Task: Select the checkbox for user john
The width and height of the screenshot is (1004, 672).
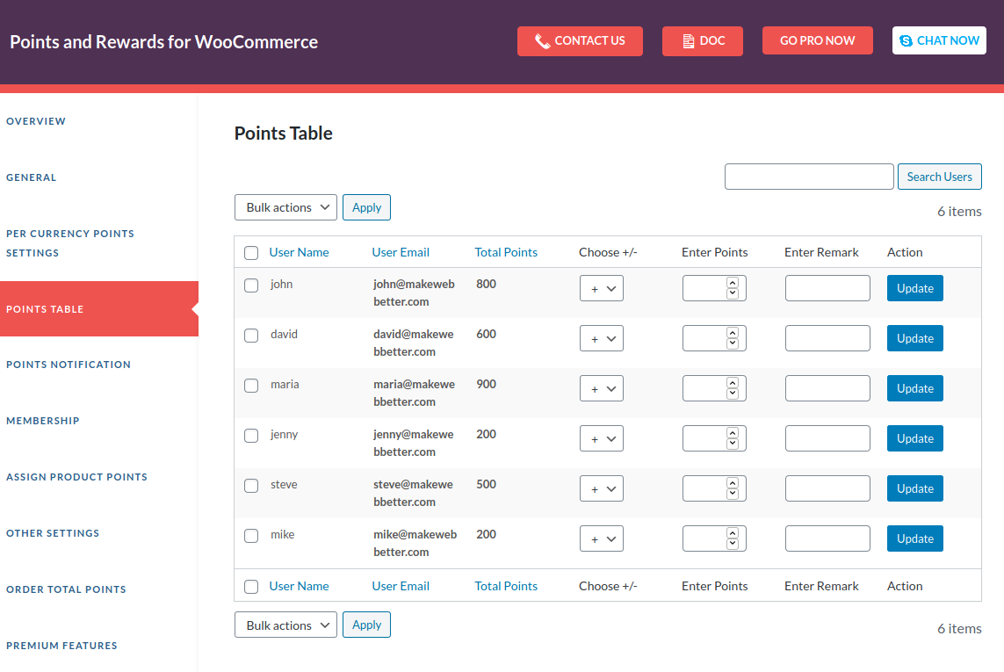Action: coord(251,285)
